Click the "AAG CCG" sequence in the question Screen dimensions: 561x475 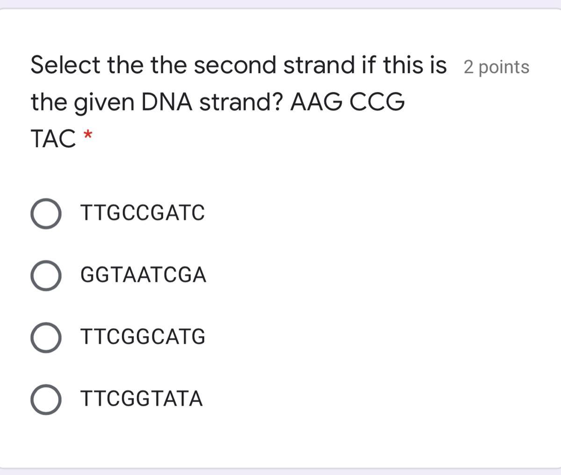(x=347, y=102)
